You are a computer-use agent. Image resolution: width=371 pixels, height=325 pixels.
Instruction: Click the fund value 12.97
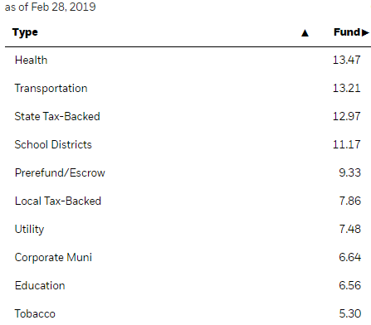tap(347, 116)
